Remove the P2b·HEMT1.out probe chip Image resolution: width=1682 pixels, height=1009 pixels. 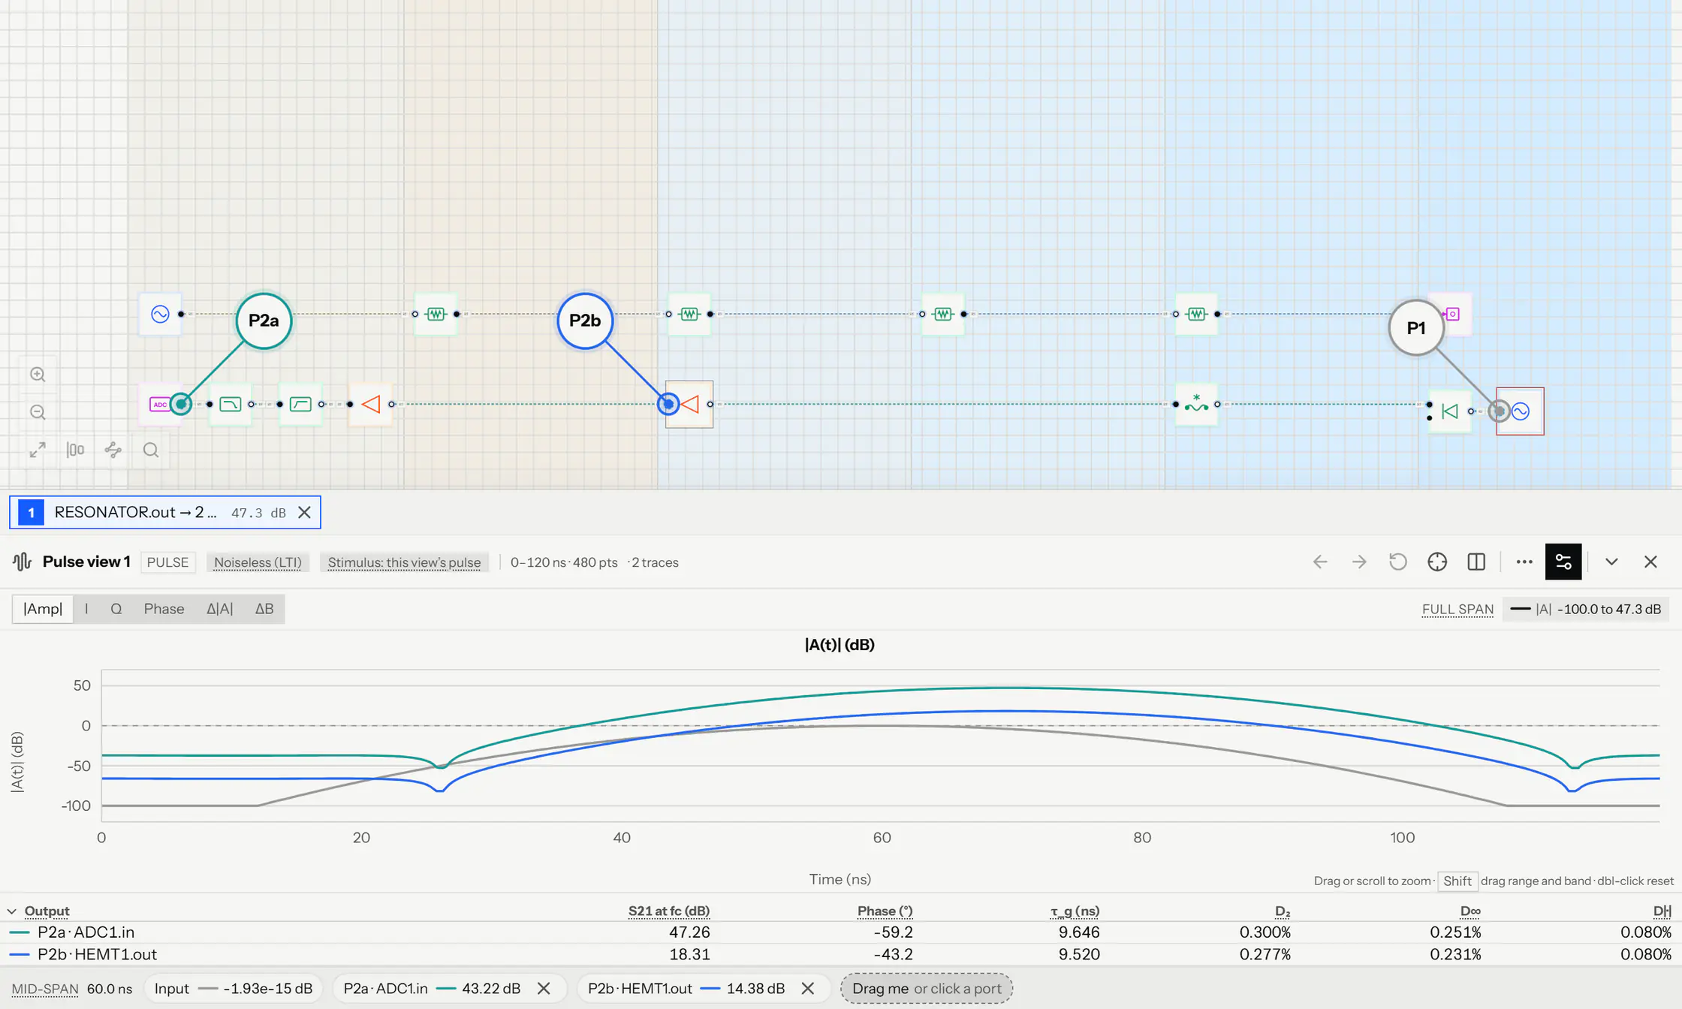coord(808,988)
